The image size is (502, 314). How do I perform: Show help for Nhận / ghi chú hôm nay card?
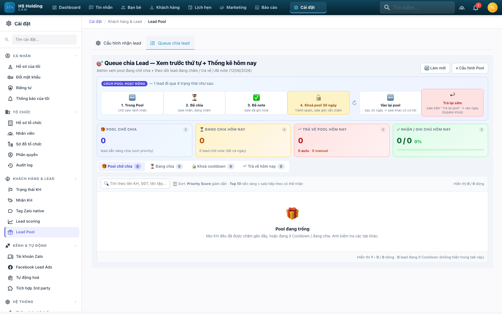click(x=482, y=130)
